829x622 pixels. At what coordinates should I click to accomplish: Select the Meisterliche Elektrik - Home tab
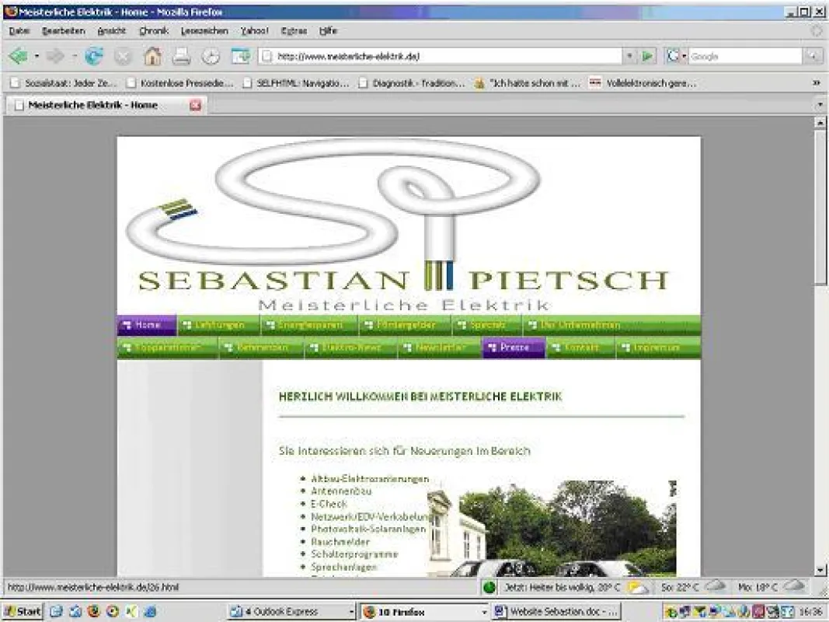click(x=106, y=105)
